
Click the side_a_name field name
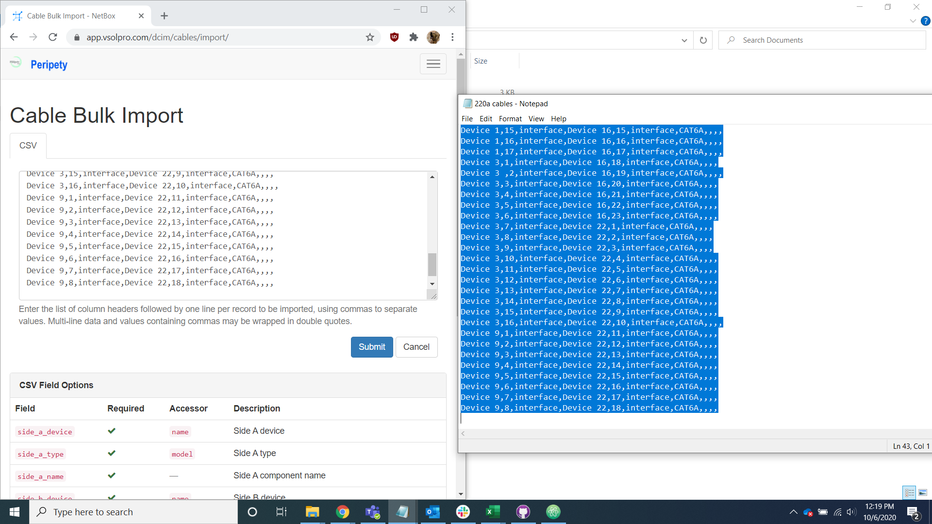40,476
